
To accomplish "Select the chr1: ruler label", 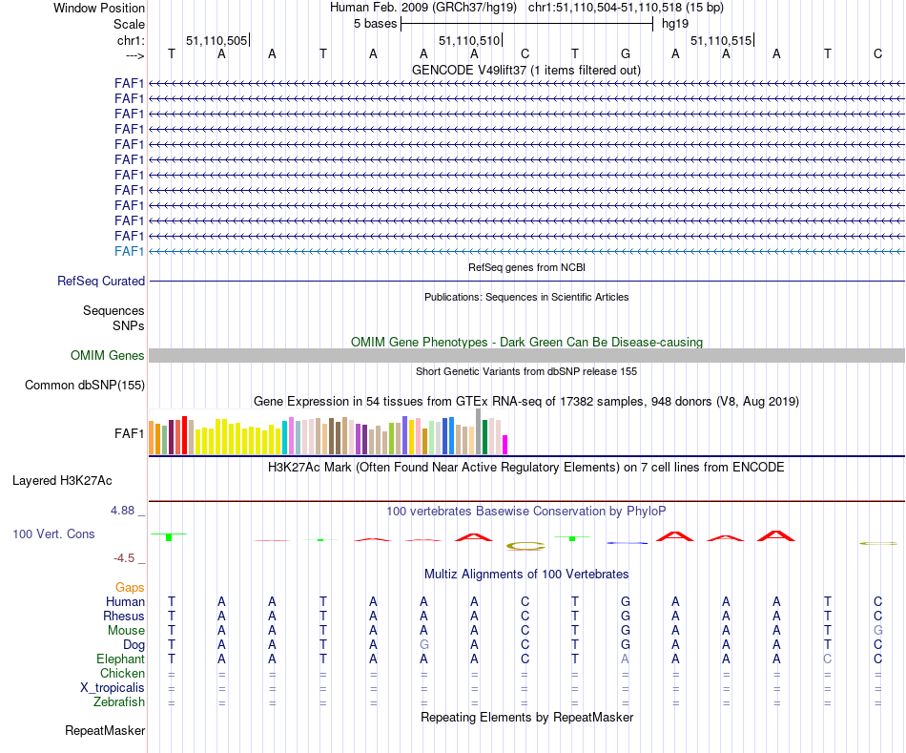I will coord(131,40).
